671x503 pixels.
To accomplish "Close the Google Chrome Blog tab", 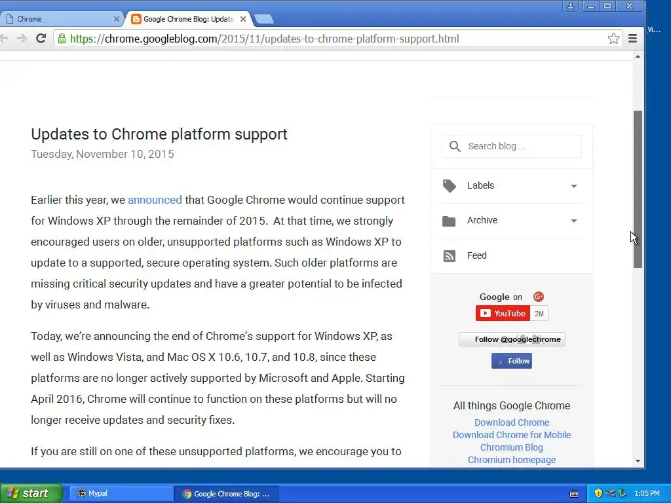I will (x=242, y=19).
